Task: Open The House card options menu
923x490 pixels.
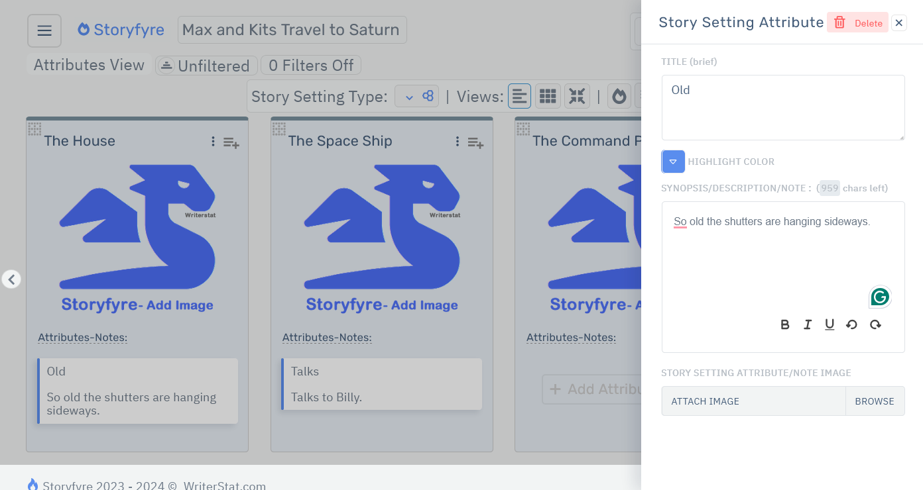Action: click(213, 142)
